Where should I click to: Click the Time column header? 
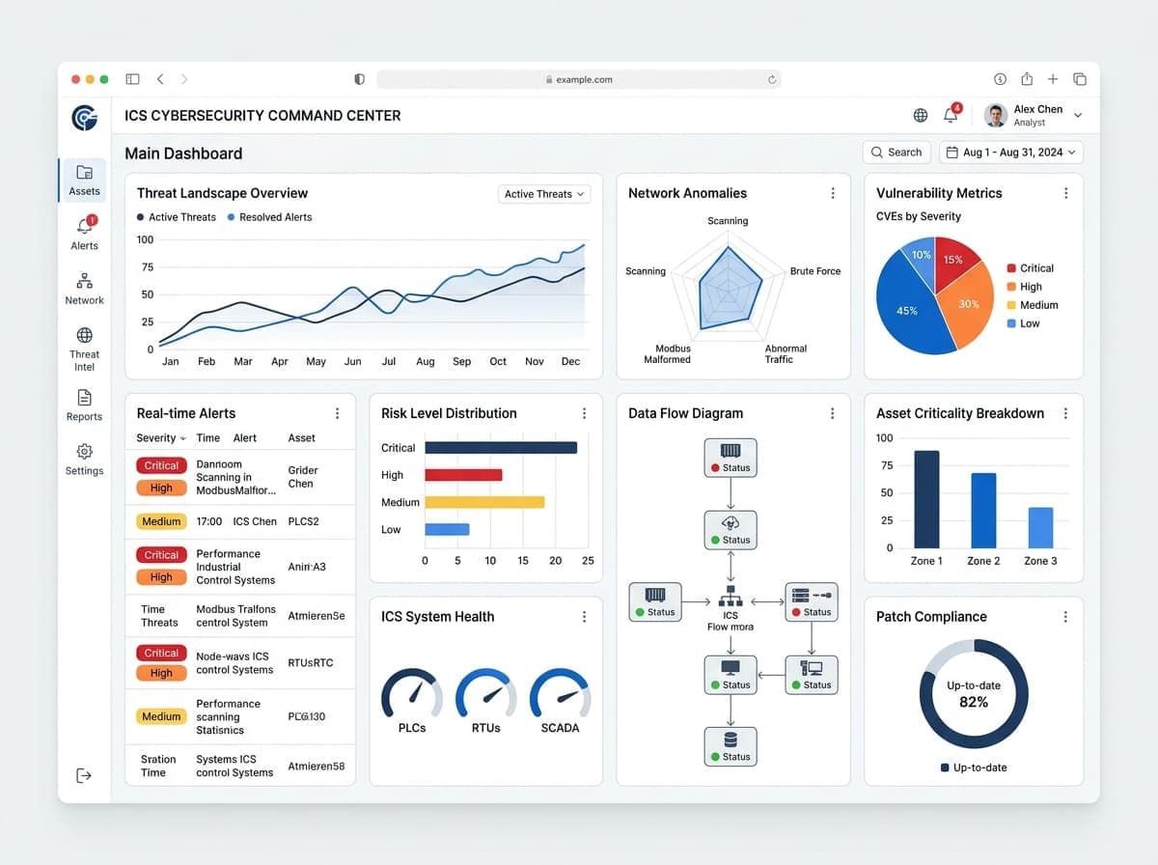[207, 438]
